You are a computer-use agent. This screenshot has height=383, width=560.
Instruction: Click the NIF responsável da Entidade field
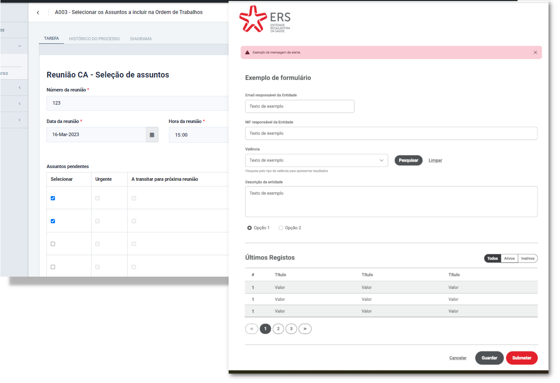[x=391, y=134]
